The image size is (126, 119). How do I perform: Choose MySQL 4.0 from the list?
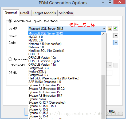[65, 37]
